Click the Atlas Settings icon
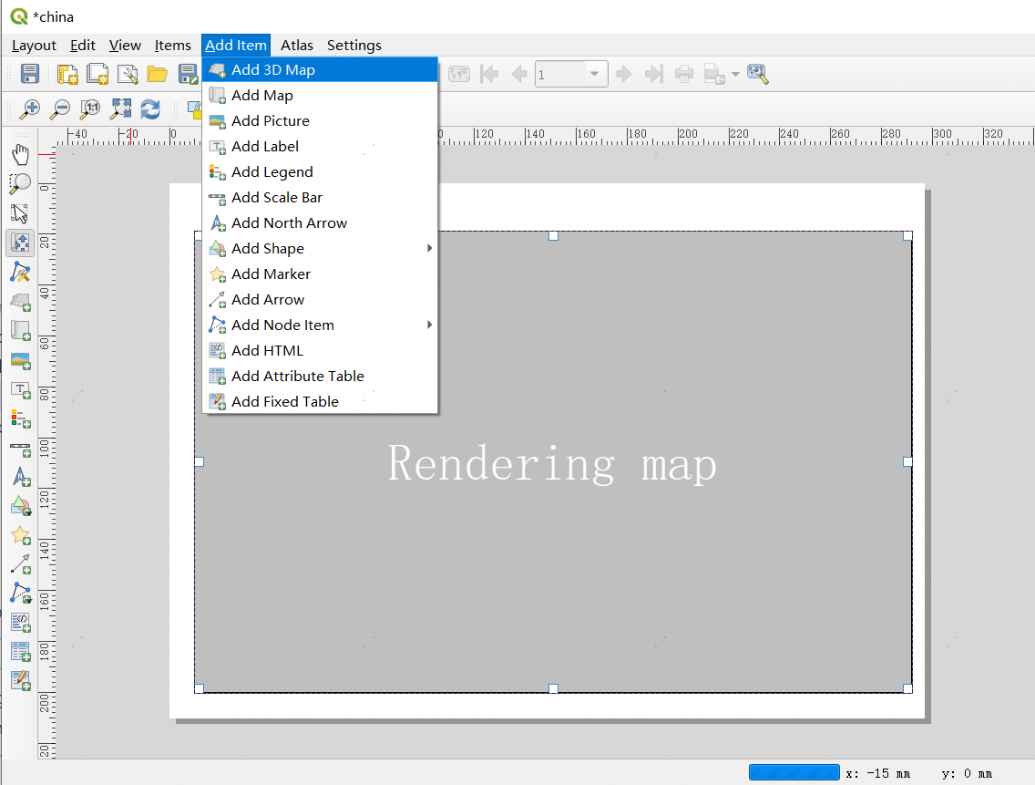This screenshot has width=1035, height=785. pyautogui.click(x=757, y=74)
